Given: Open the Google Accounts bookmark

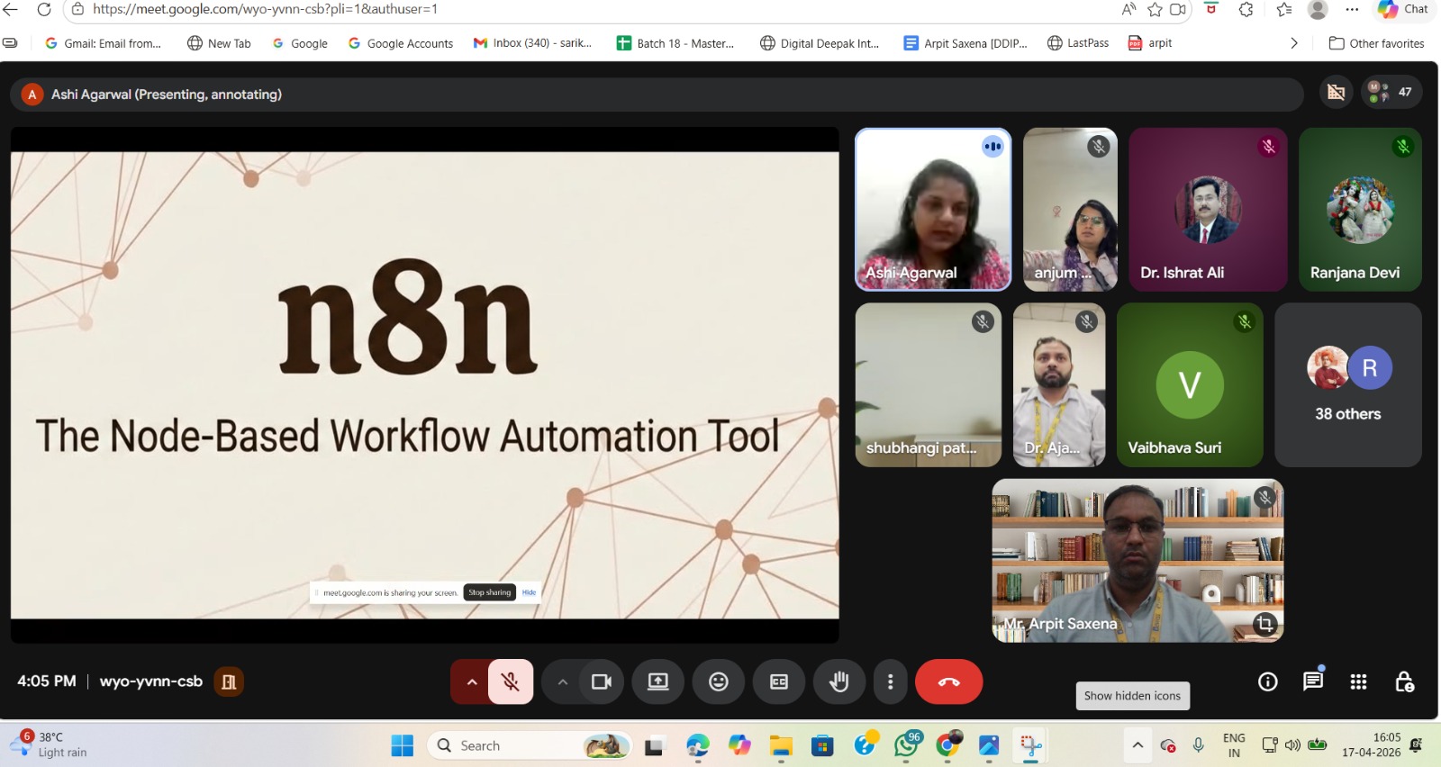Looking at the screenshot, I should click(400, 43).
